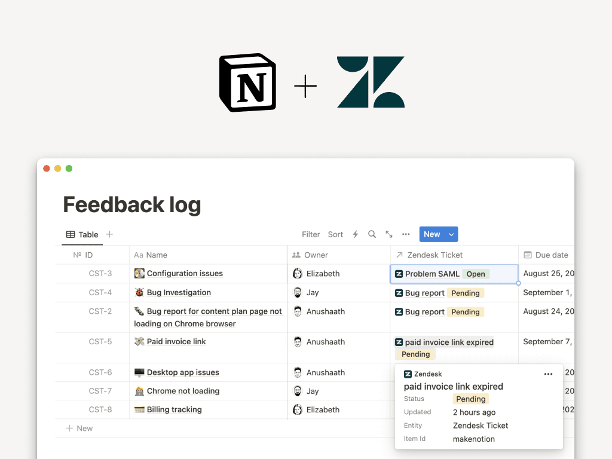The image size is (612, 459).
Task: Add a row with + New at table bottom
Action: click(x=79, y=428)
